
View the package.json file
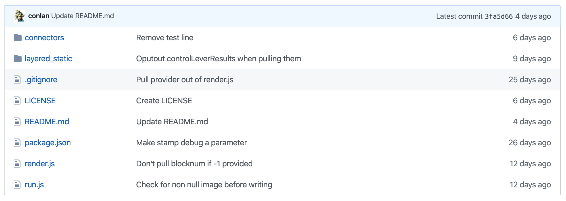48,143
